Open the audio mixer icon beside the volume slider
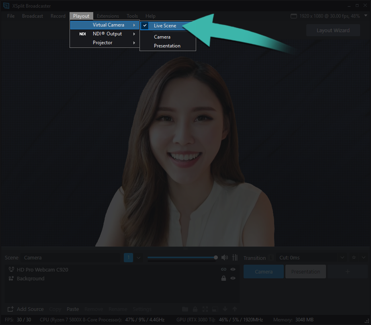The image size is (371, 325). point(235,257)
